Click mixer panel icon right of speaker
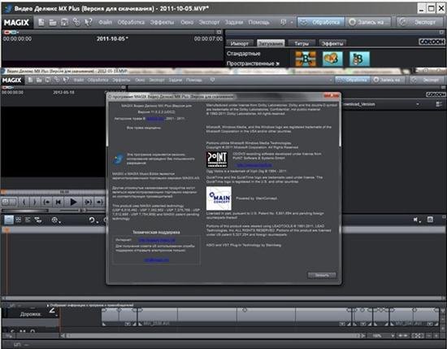Viewport: 447px width, 349px height. (x=430, y=219)
